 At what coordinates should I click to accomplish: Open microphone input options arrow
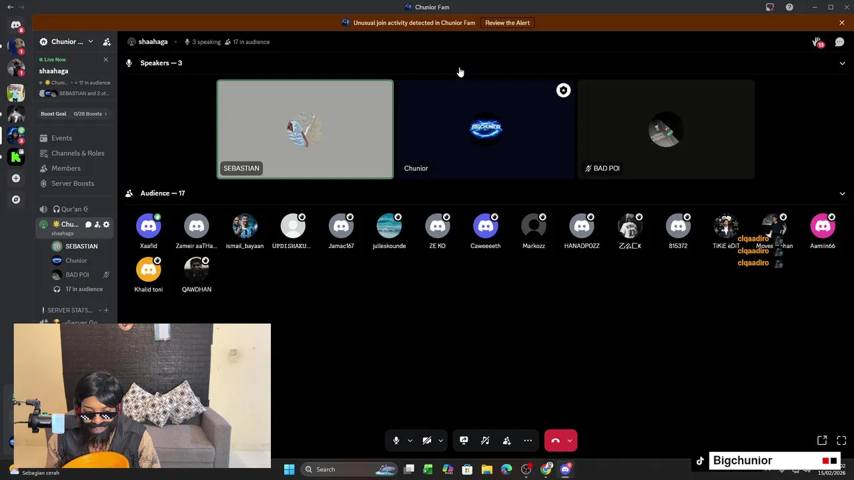click(x=410, y=441)
